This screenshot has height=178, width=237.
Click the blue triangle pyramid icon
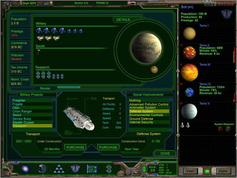coord(59,169)
